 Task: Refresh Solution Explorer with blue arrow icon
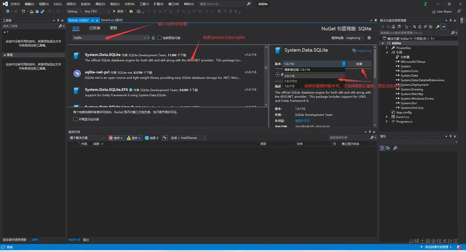420,27
